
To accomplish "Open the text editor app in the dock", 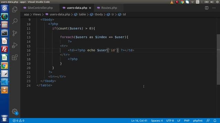I will click(4, 74).
